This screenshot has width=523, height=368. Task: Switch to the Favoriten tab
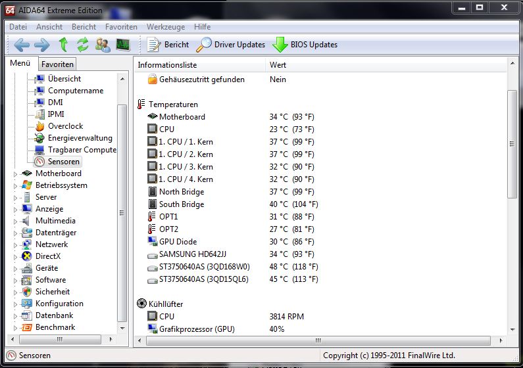tap(57, 64)
